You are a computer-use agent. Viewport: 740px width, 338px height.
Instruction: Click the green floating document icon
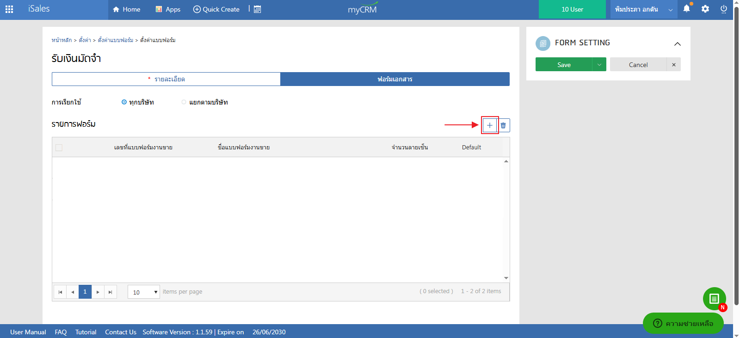[x=714, y=299]
